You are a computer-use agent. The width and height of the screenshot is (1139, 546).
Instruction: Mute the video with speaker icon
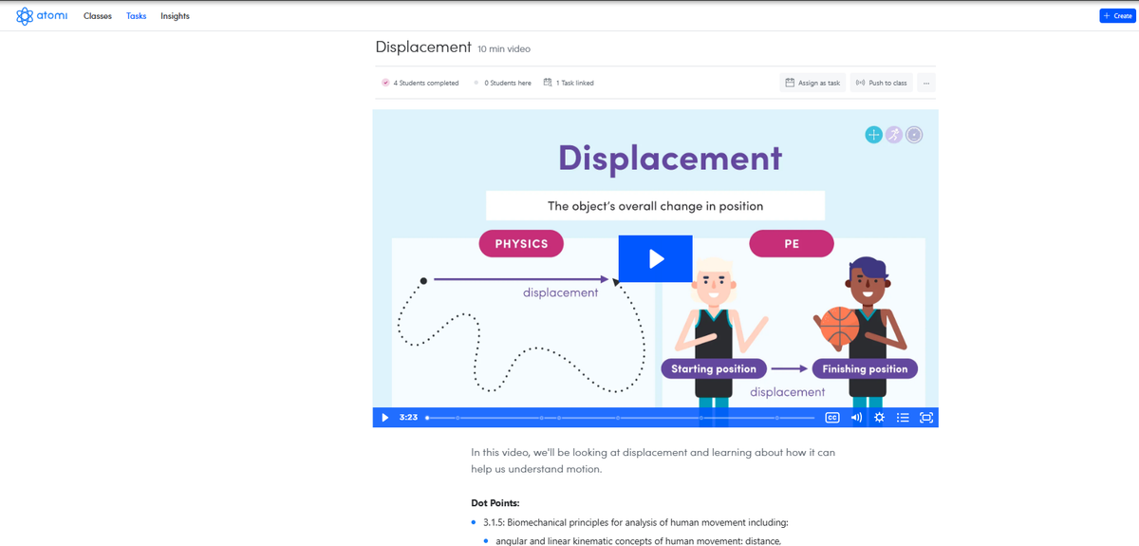click(x=856, y=418)
